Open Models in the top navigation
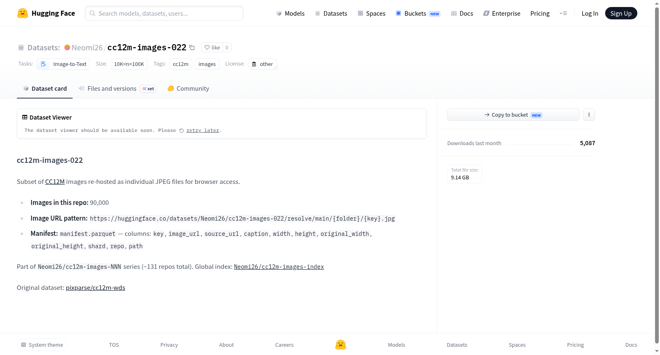 click(x=290, y=13)
